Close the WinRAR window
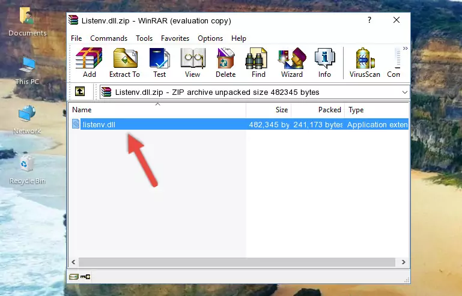This screenshot has height=296, width=462. click(x=397, y=20)
